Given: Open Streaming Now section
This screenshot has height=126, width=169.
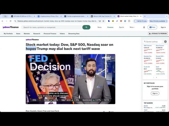Looking at the screenshot, I should 74,34.
